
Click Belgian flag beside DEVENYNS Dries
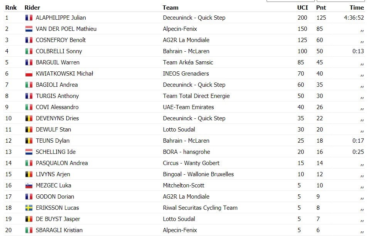point(29,118)
